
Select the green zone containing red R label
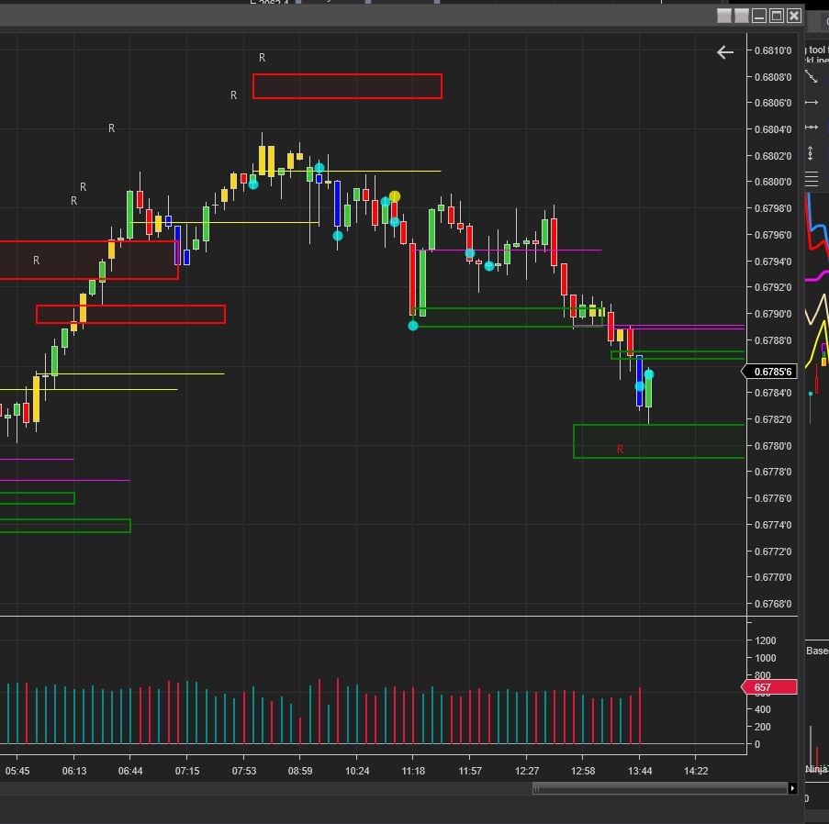coord(659,441)
